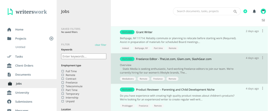Open the user profile avatar

tap(263, 11)
